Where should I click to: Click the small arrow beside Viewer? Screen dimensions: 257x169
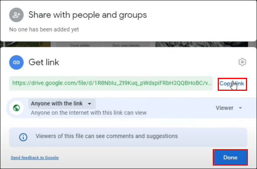coord(240,108)
